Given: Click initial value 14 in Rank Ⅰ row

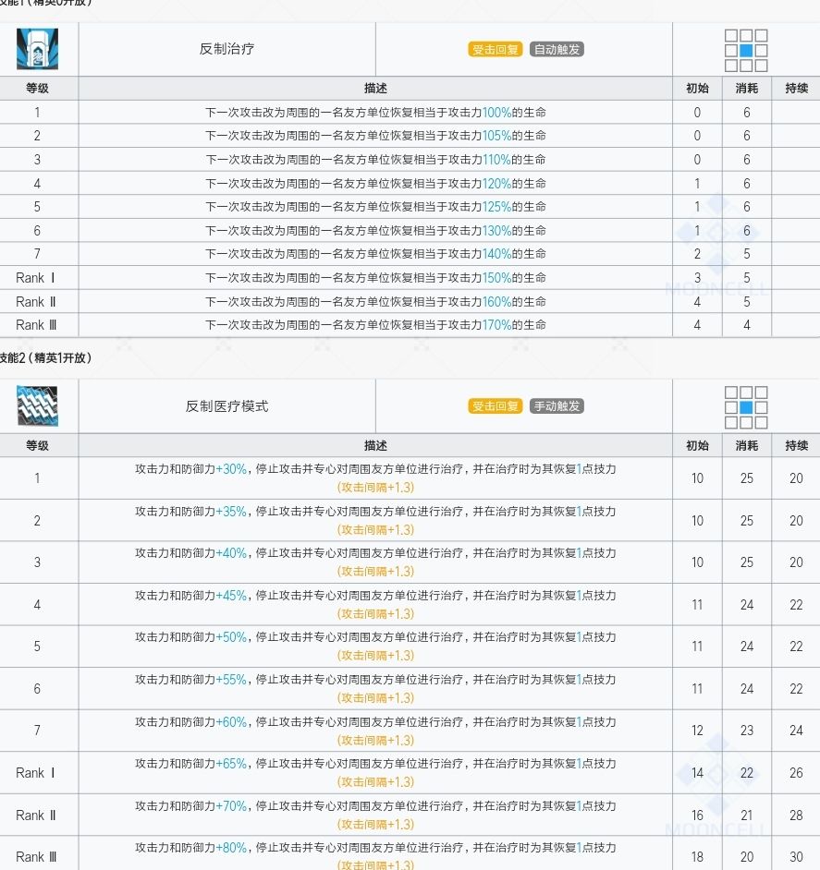Looking at the screenshot, I should pos(697,773).
